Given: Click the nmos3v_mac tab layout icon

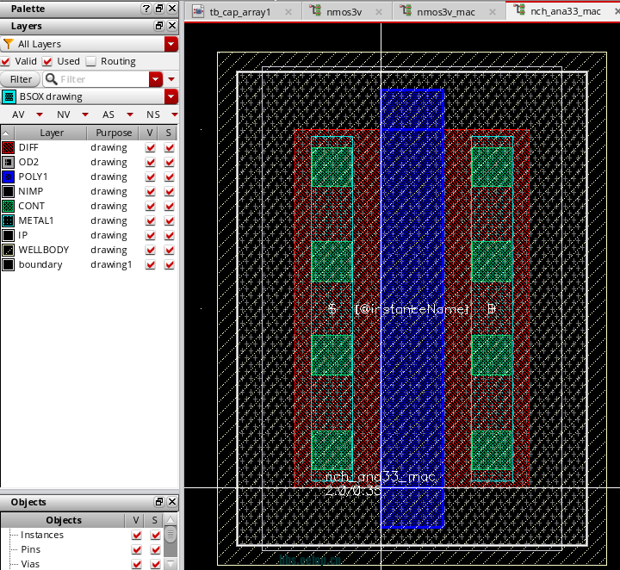Looking at the screenshot, I should click(x=406, y=10).
